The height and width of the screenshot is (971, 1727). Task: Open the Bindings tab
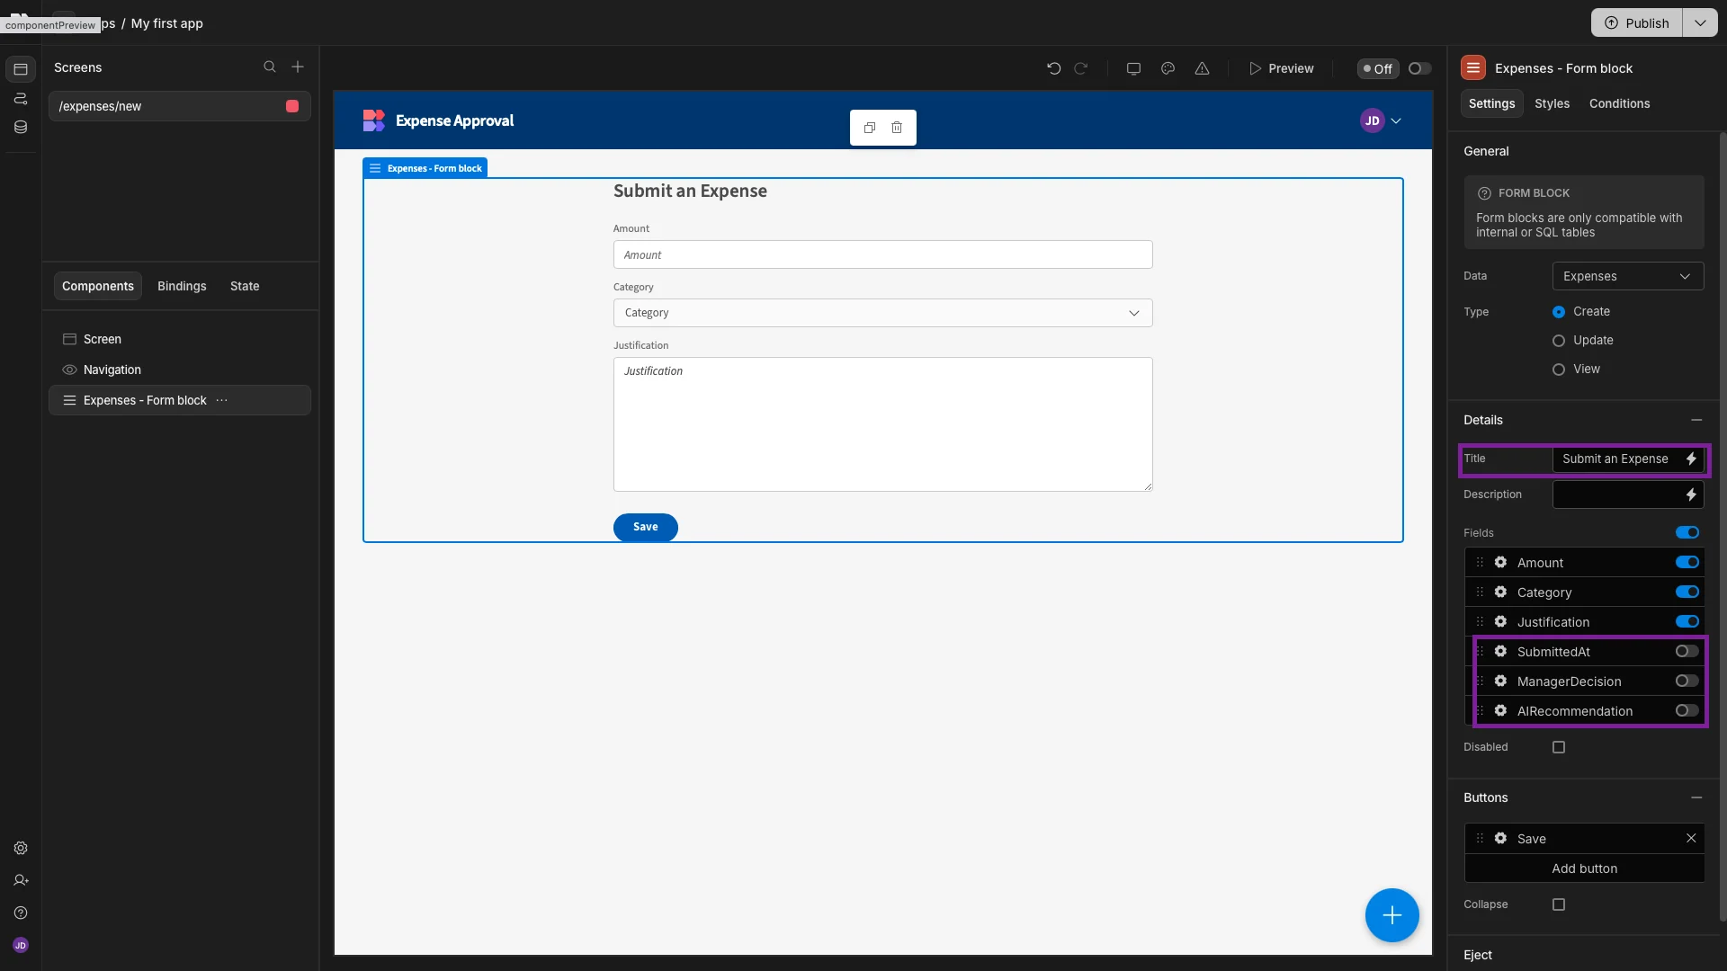[182, 286]
